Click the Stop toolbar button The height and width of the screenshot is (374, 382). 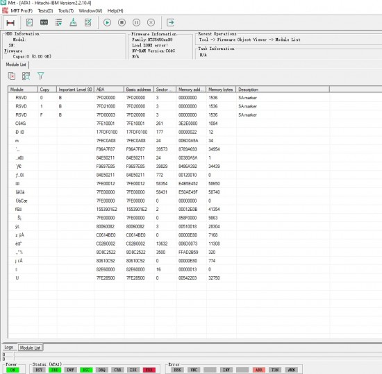point(122,23)
